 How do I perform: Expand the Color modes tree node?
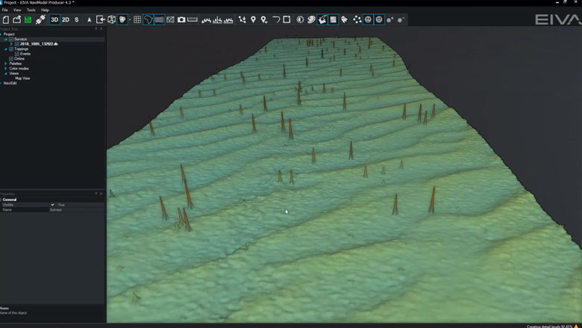[x=6, y=69]
